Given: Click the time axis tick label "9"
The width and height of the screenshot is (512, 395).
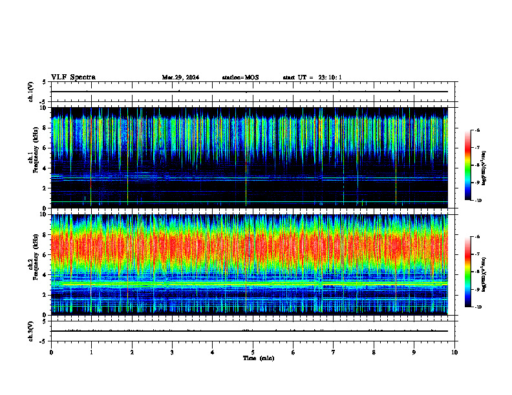Looking at the screenshot, I should [x=414, y=352].
